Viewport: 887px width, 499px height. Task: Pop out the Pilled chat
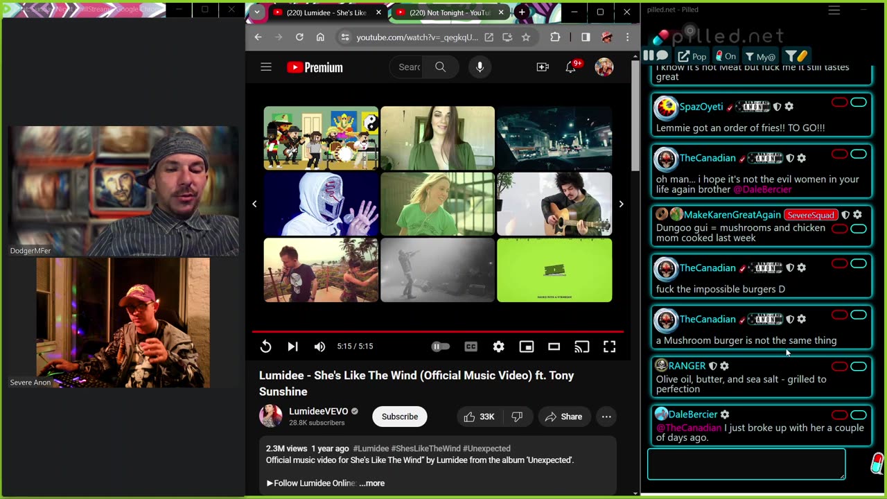(x=692, y=56)
